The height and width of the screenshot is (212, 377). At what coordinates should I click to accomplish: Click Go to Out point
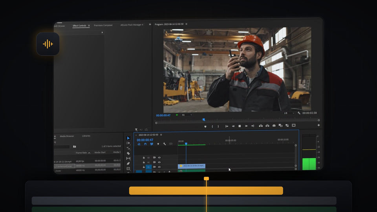point(253,126)
